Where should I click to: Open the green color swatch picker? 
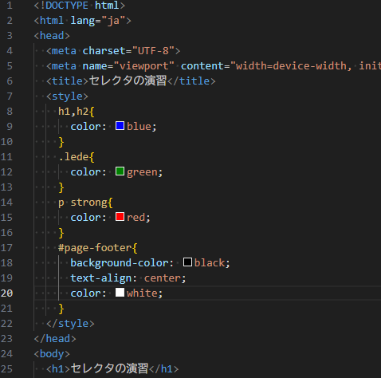coord(120,171)
